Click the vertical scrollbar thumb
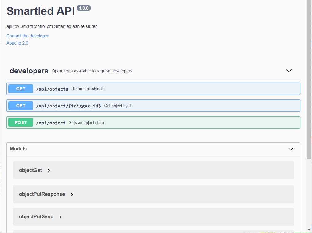Screen dimensions: 312x233 click(309, 80)
